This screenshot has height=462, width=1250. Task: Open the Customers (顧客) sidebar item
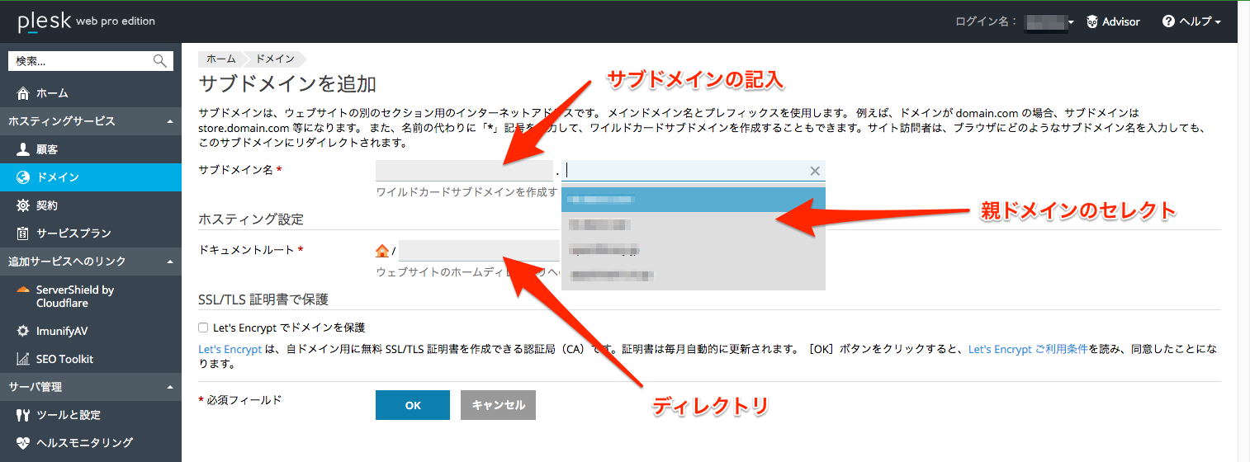pos(46,149)
